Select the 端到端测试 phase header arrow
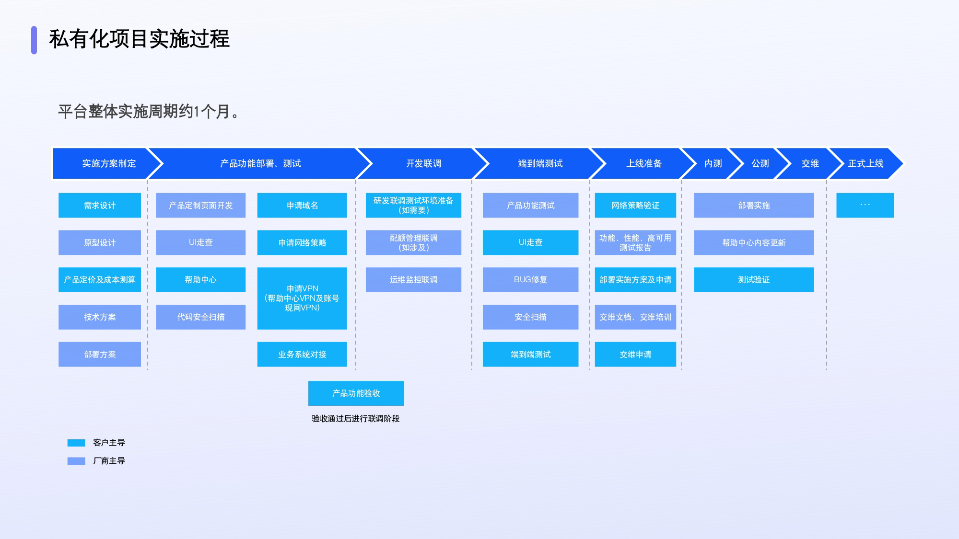The width and height of the screenshot is (959, 539). (x=540, y=163)
